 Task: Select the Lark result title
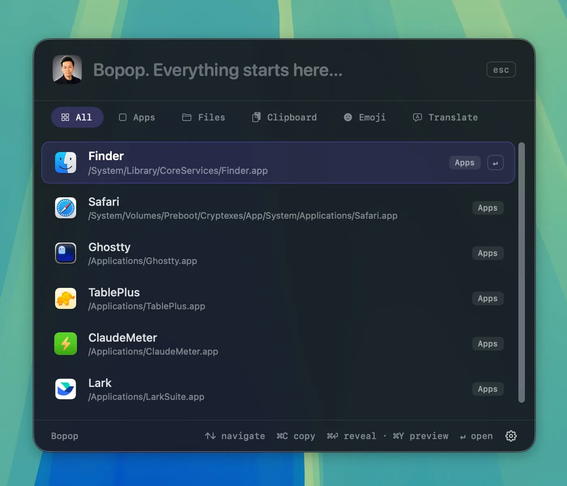pos(100,383)
